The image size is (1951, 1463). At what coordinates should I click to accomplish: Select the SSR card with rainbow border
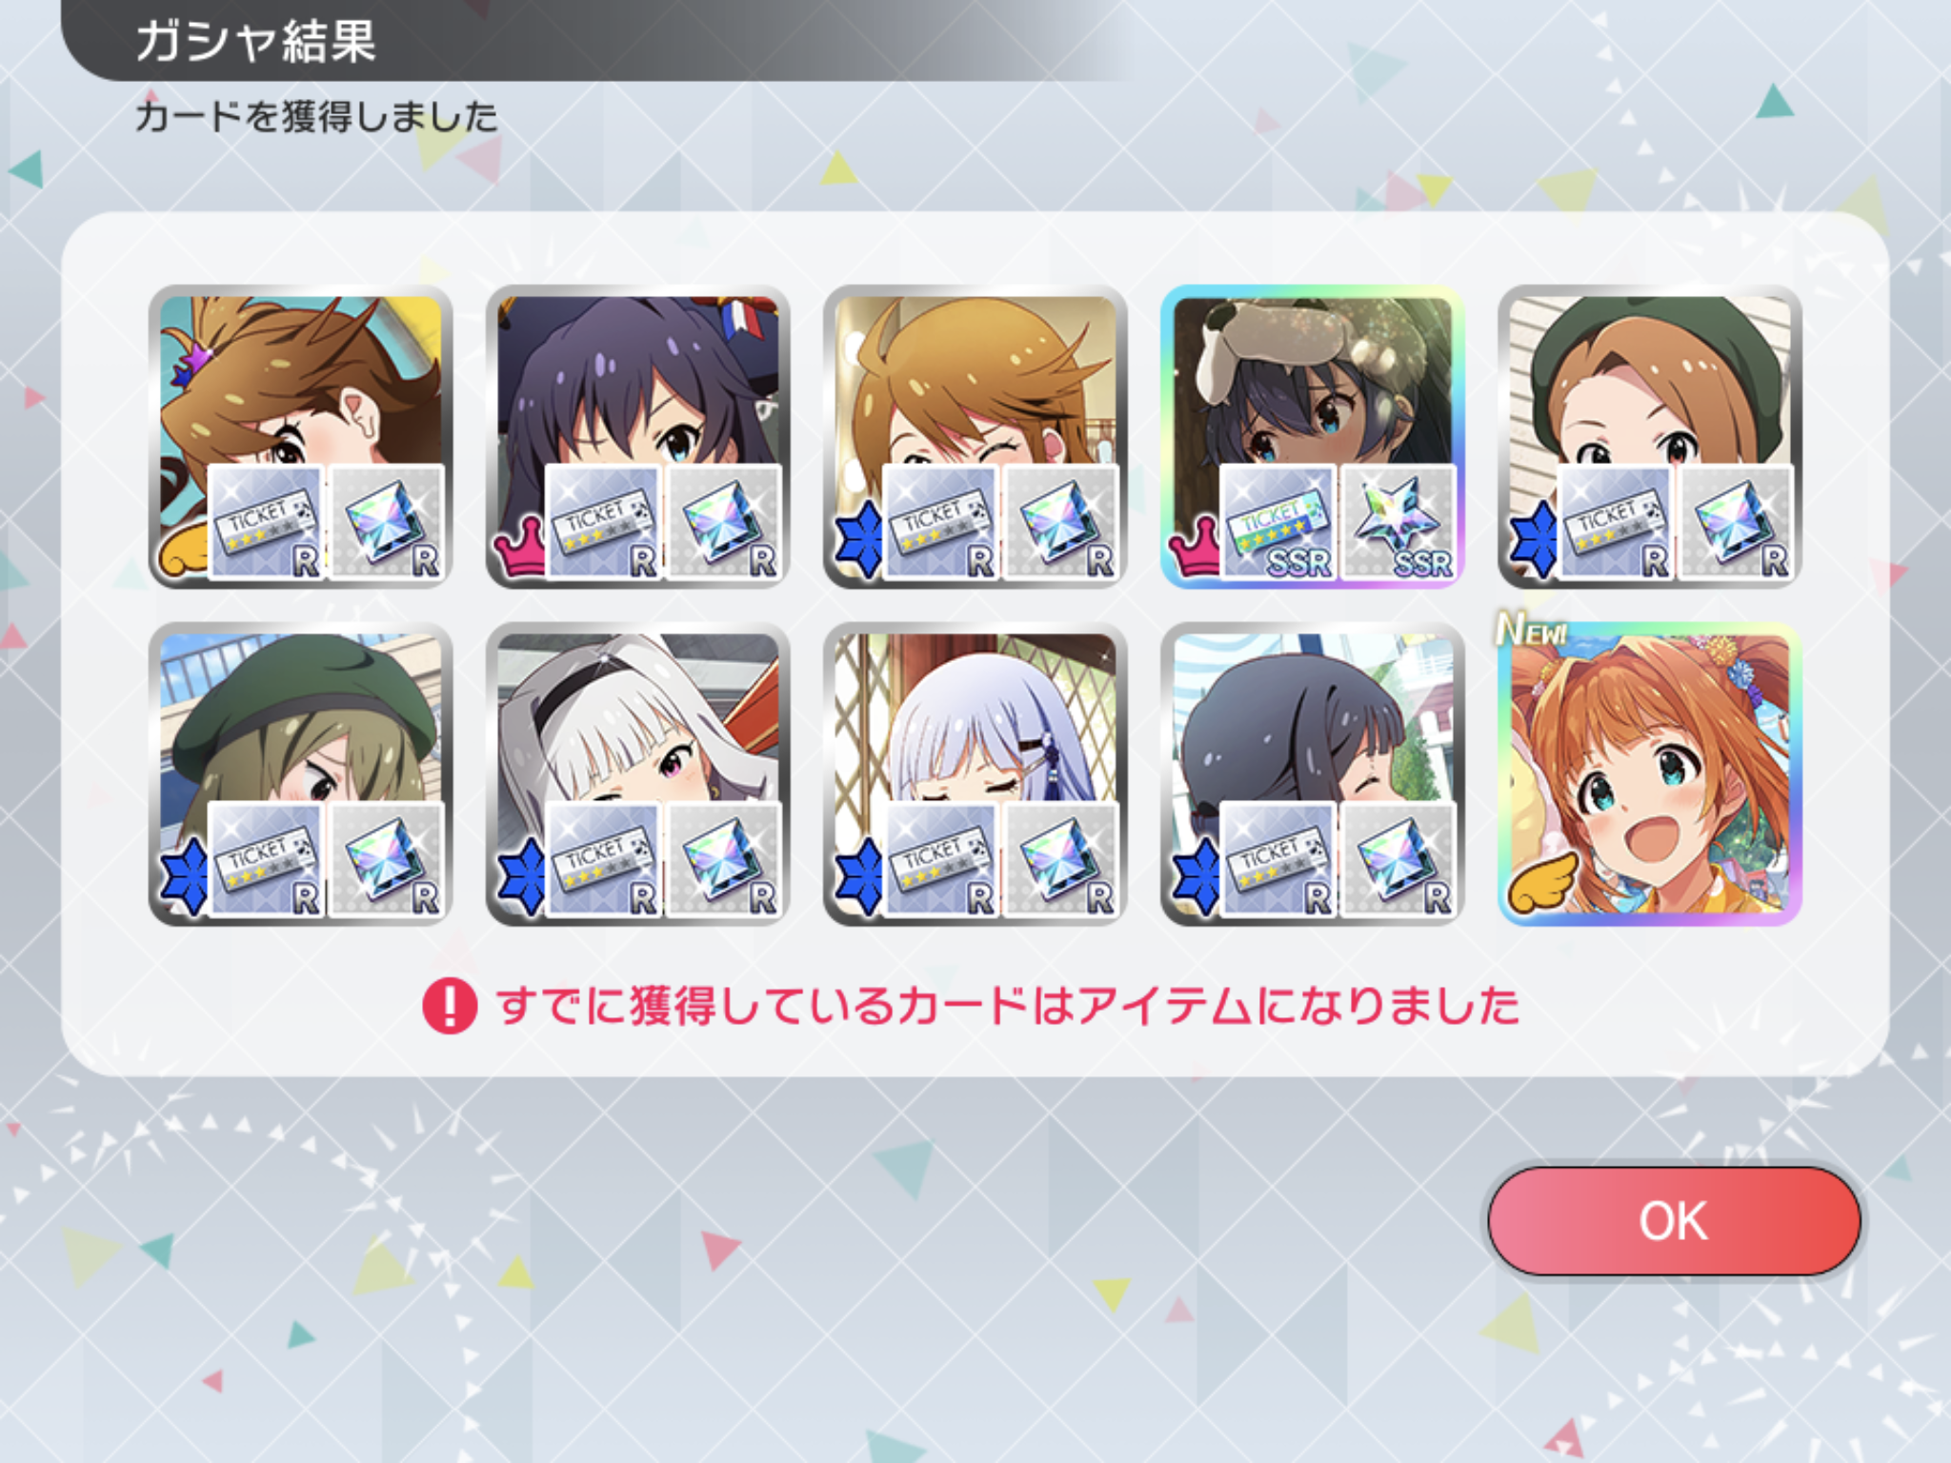[x=1312, y=436]
